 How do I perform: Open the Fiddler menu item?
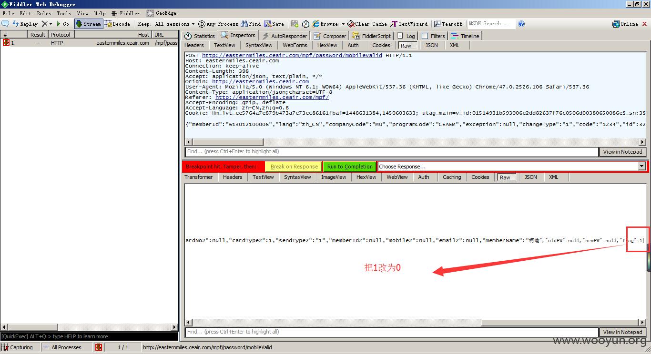(126, 13)
